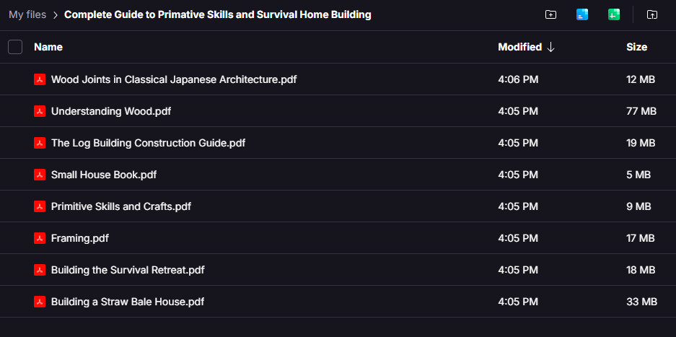Sort files by Size column

(x=636, y=47)
